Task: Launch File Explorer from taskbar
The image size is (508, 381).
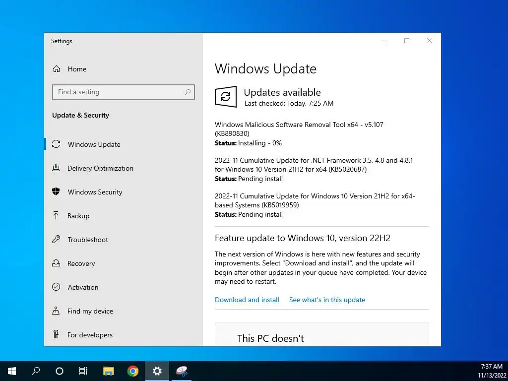Action: pos(109,371)
